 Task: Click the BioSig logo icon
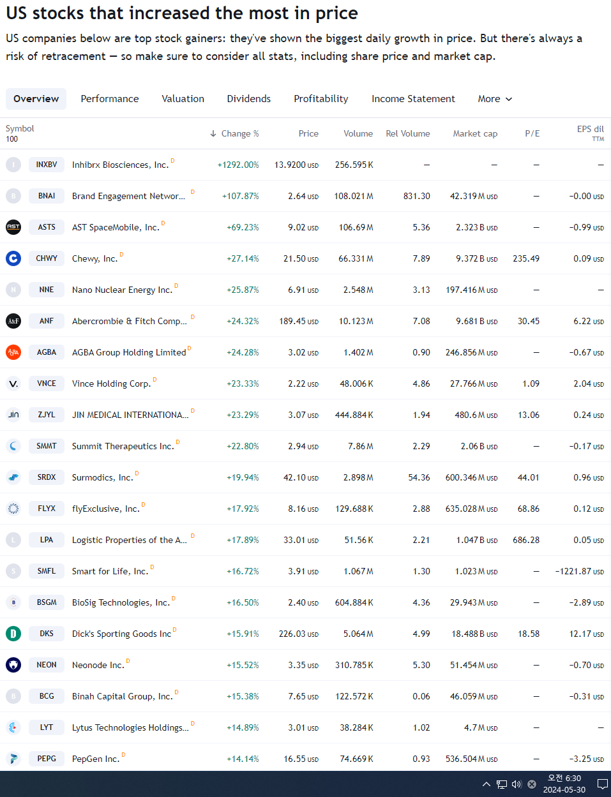coord(13,602)
